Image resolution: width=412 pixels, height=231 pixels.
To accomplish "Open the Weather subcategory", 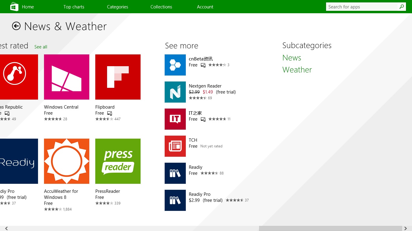I will [x=297, y=70].
